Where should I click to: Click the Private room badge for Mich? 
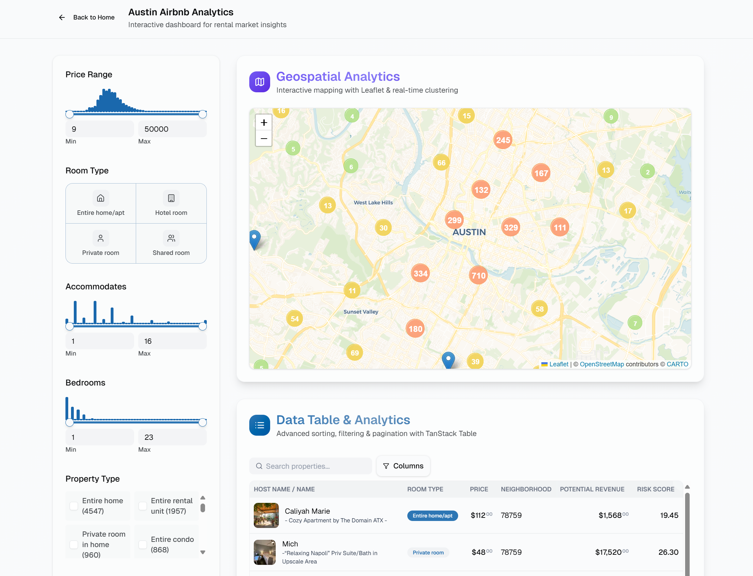click(428, 552)
